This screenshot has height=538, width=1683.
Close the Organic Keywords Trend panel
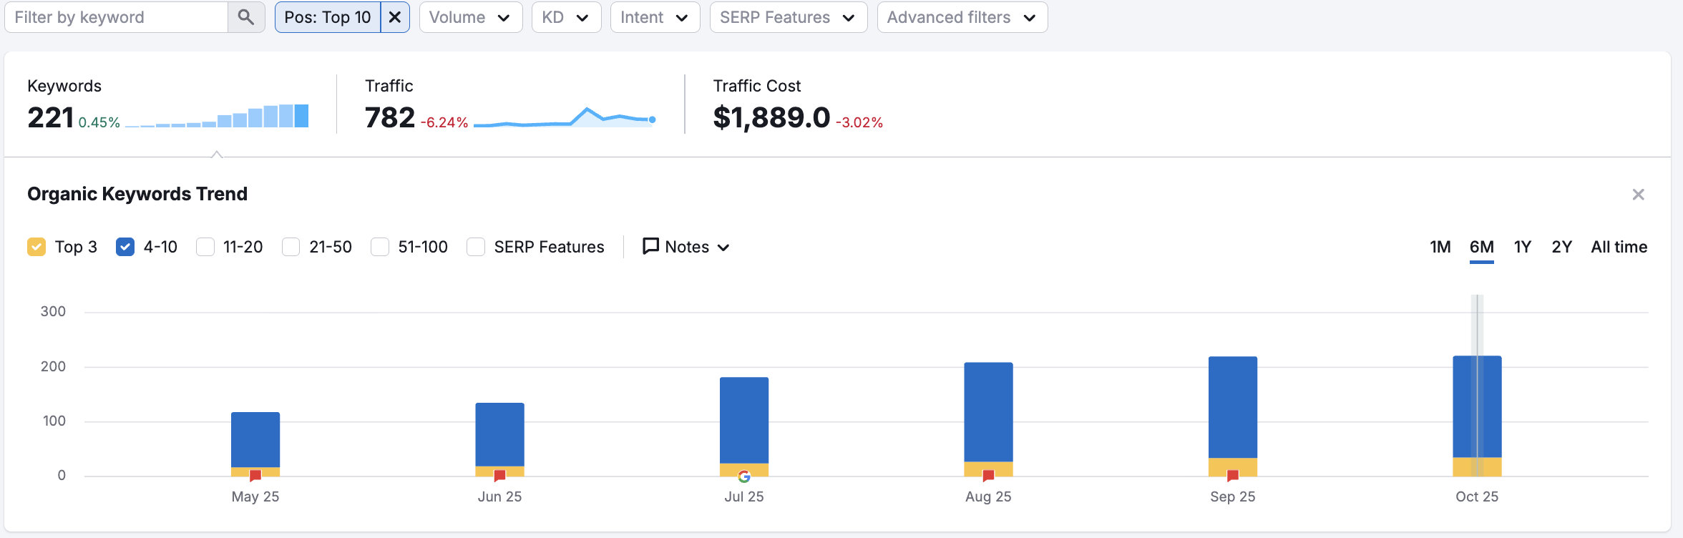pyautogui.click(x=1638, y=195)
